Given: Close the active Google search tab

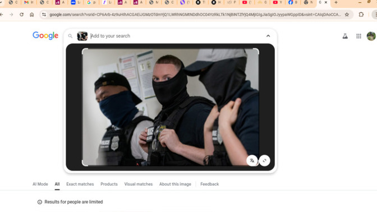Looking at the screenshot, I should click(326, 2).
